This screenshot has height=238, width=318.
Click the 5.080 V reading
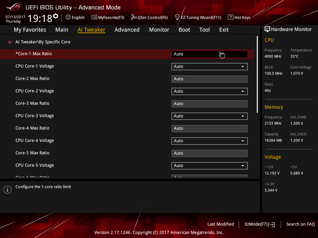click(x=297, y=173)
